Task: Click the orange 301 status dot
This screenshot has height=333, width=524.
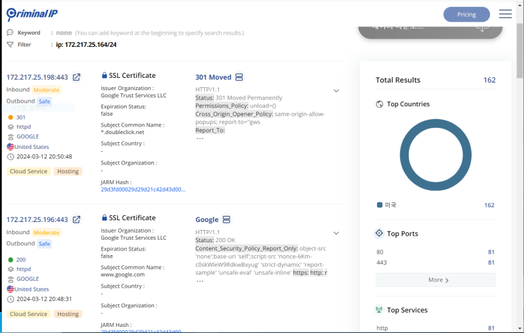Action: tap(10, 118)
